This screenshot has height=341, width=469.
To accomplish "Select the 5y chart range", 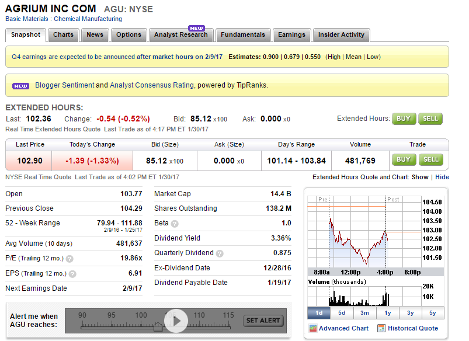I will click(433, 313).
